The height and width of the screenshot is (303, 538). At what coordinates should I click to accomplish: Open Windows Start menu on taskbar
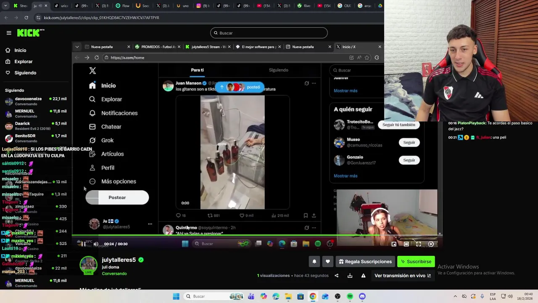176,296
